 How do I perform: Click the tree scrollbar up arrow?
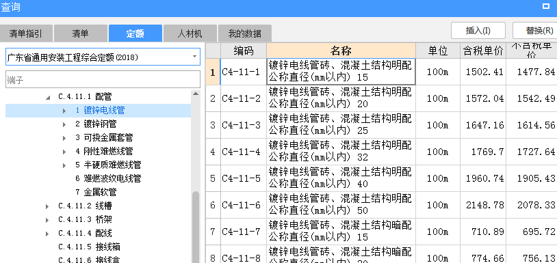point(196,94)
